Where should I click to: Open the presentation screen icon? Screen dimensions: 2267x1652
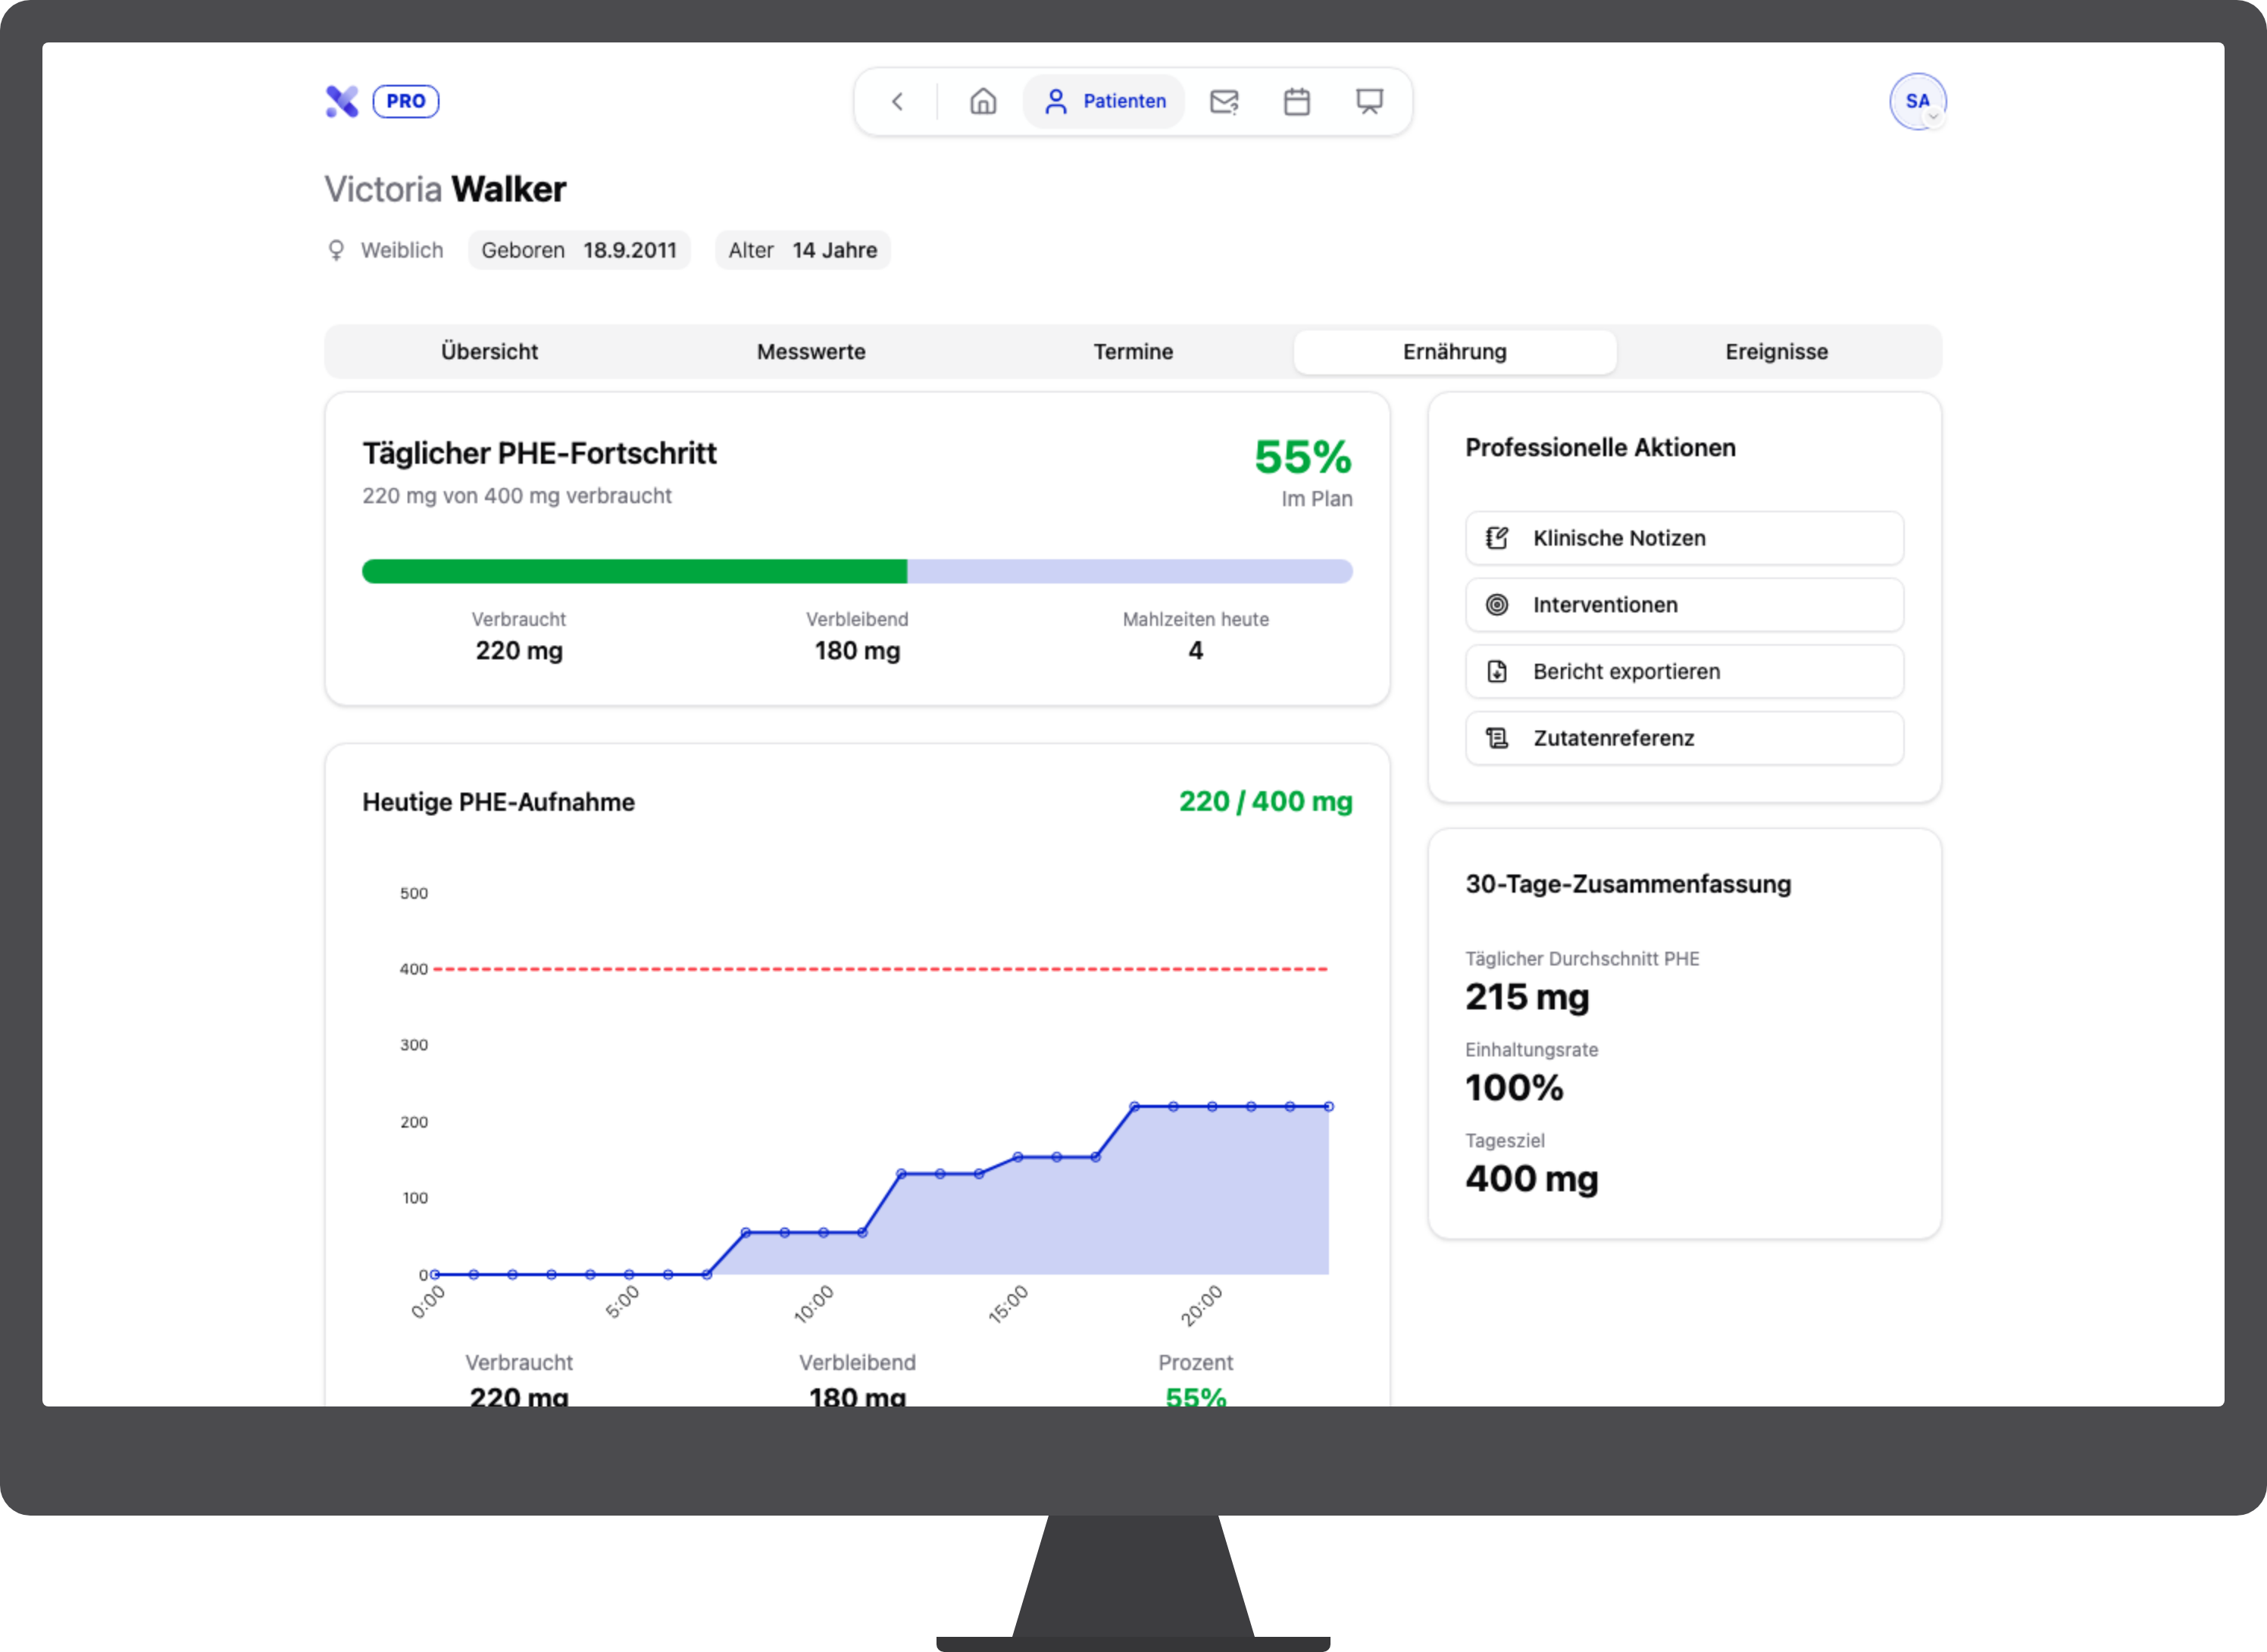1368,101
